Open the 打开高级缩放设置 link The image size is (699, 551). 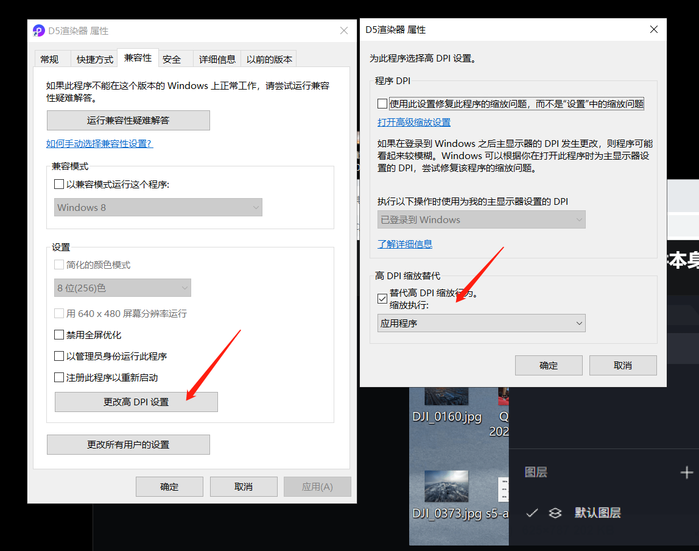pyautogui.click(x=414, y=123)
